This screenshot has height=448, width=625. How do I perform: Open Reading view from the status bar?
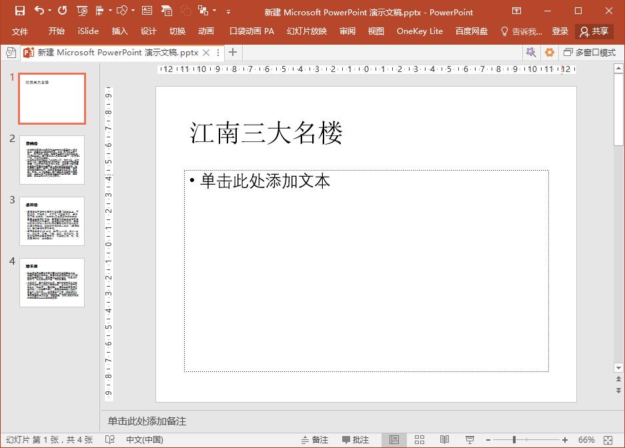(445, 439)
